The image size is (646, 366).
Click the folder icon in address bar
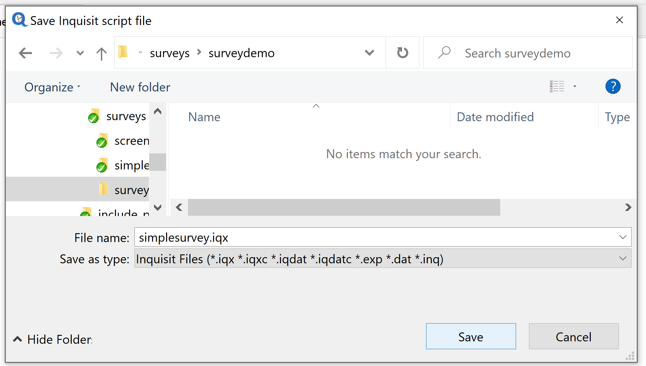click(x=123, y=52)
